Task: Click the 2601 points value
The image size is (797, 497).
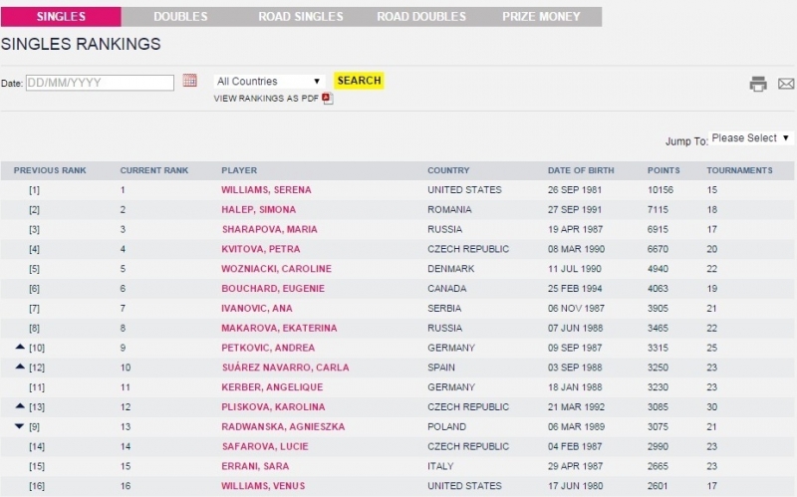Action: click(658, 486)
